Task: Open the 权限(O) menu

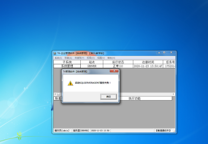Action: [x=91, y=58]
